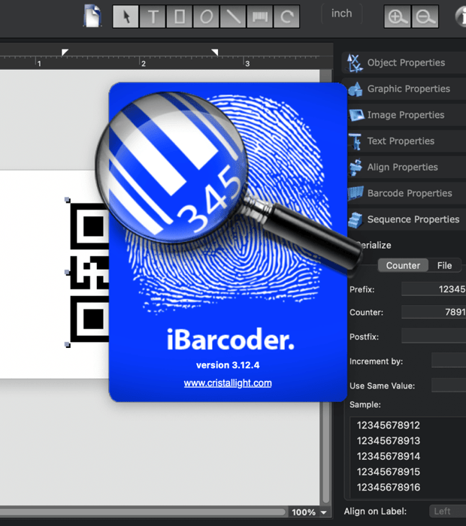Screen dimensions: 466x526
Task: Select sample value 12345678912
Action: (x=388, y=425)
